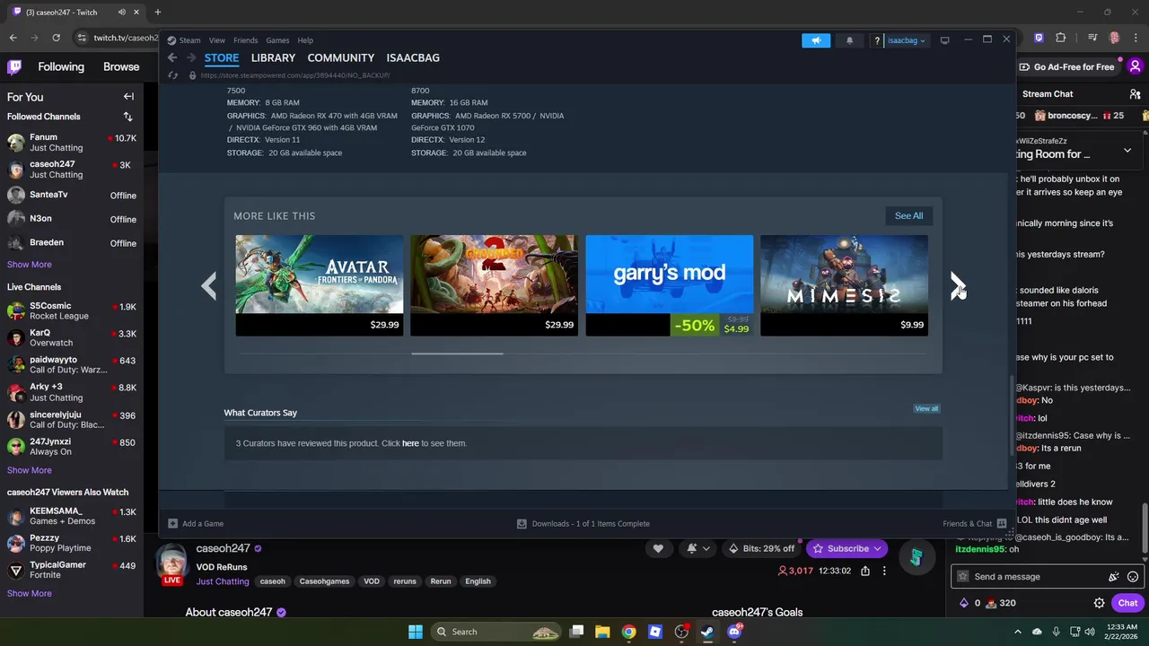Open the View menu in Steam
Image resolution: width=1149 pixels, height=646 pixels.
217,40
